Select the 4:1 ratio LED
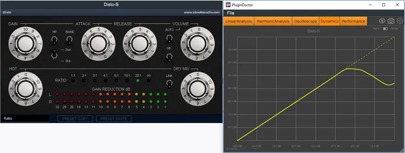The width and height of the screenshot is (405, 153). click(x=105, y=80)
